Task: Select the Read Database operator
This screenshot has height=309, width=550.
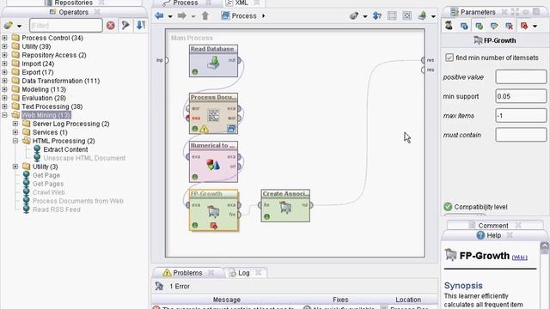Action: [x=213, y=61]
